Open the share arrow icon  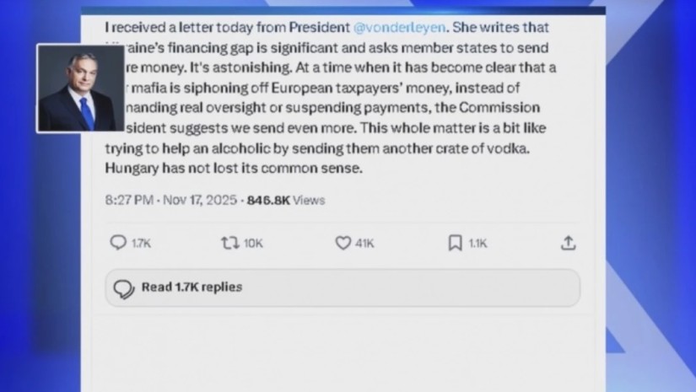coord(569,243)
